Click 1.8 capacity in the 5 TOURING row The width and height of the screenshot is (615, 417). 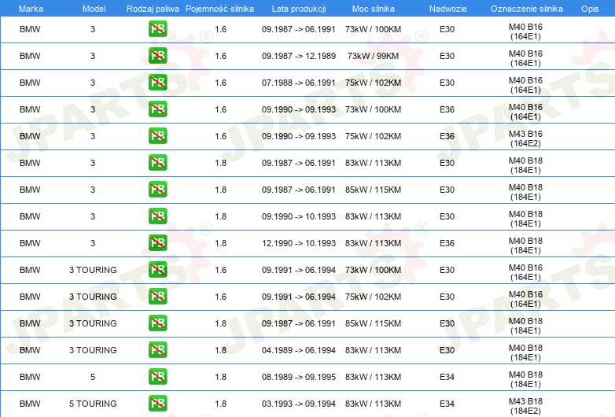pyautogui.click(x=220, y=404)
